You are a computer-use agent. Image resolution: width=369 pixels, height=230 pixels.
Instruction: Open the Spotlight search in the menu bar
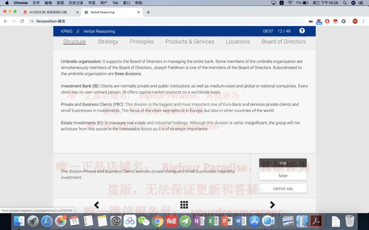coord(345,3)
